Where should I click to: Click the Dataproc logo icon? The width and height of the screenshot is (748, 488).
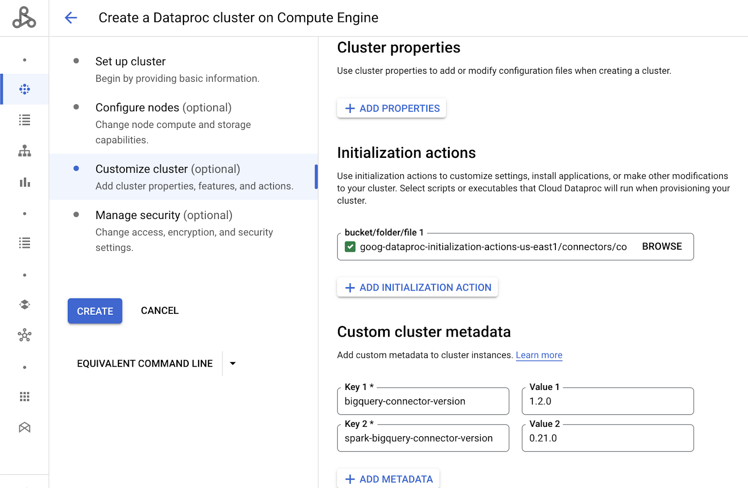(24, 18)
